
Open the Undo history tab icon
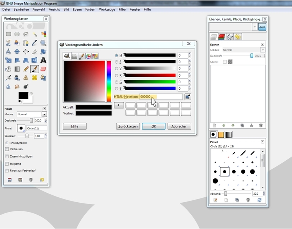[x=238, y=37]
